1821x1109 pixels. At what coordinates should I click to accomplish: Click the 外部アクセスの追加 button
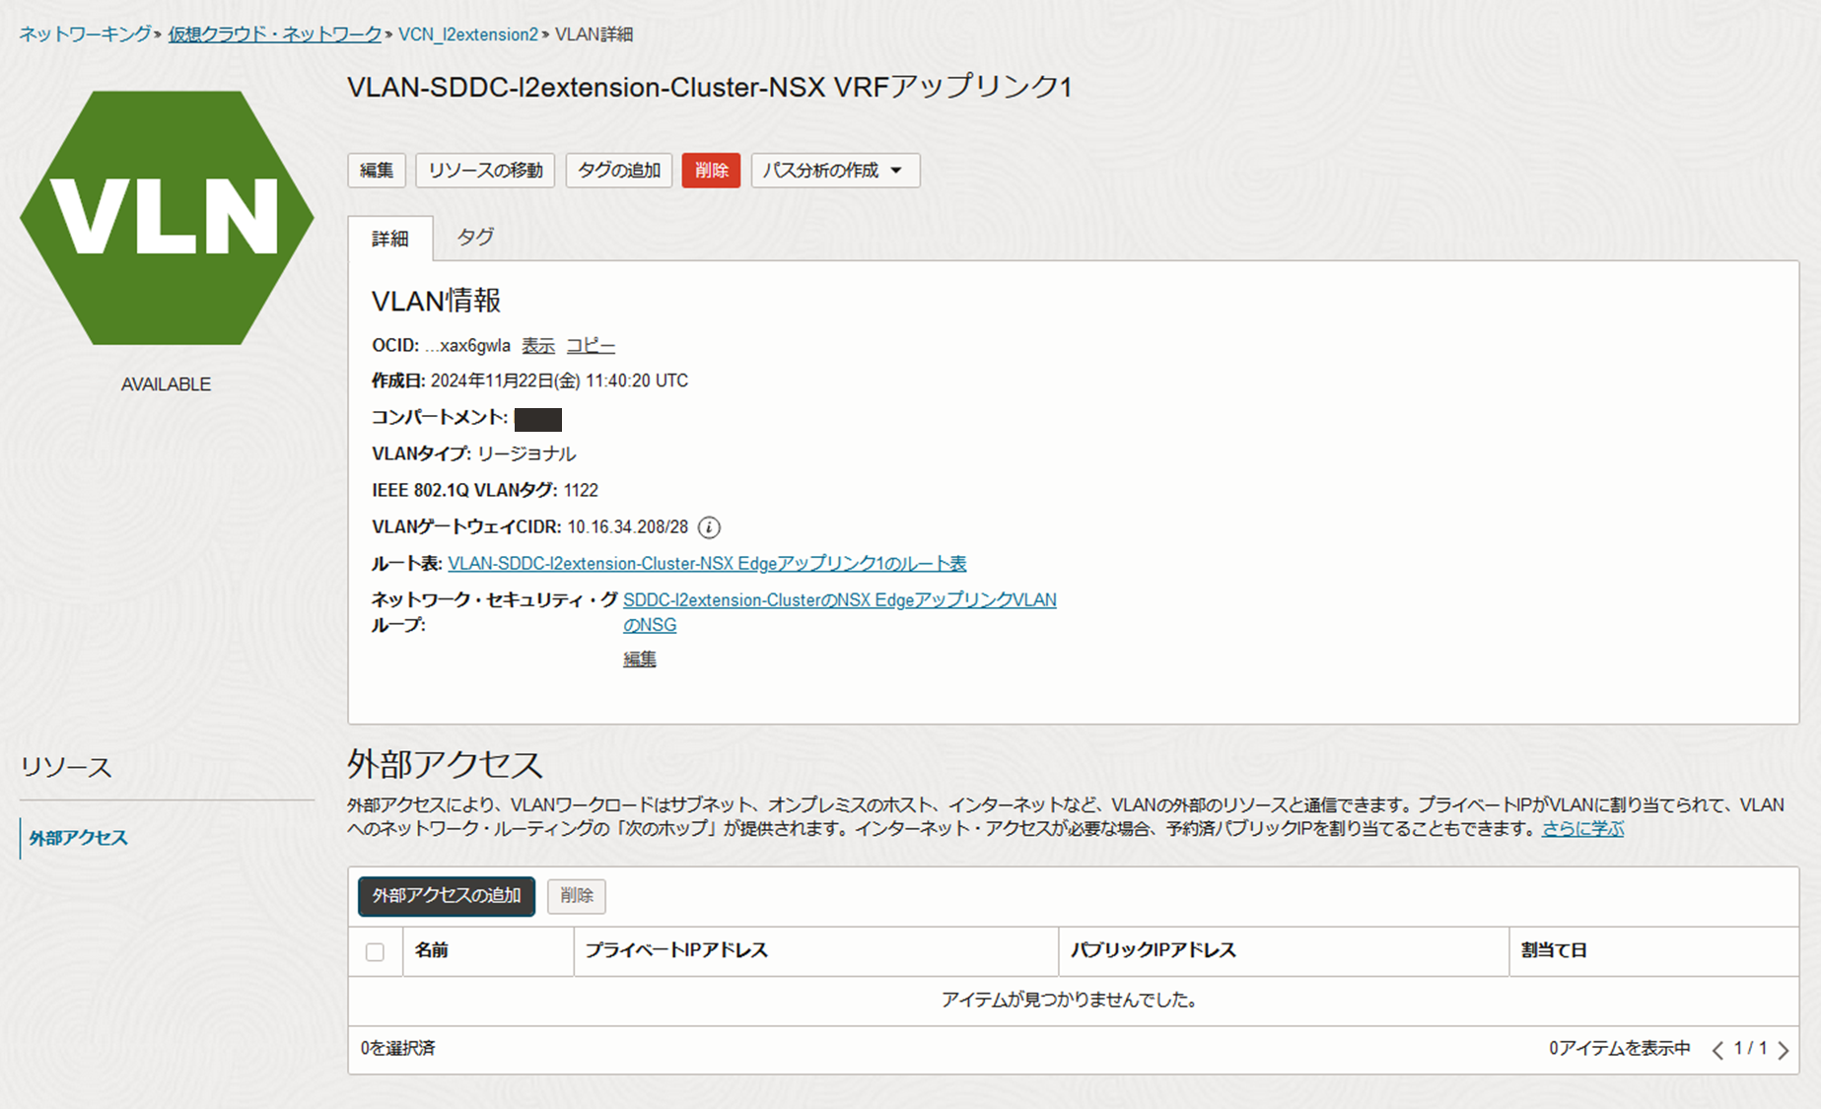[x=447, y=896]
